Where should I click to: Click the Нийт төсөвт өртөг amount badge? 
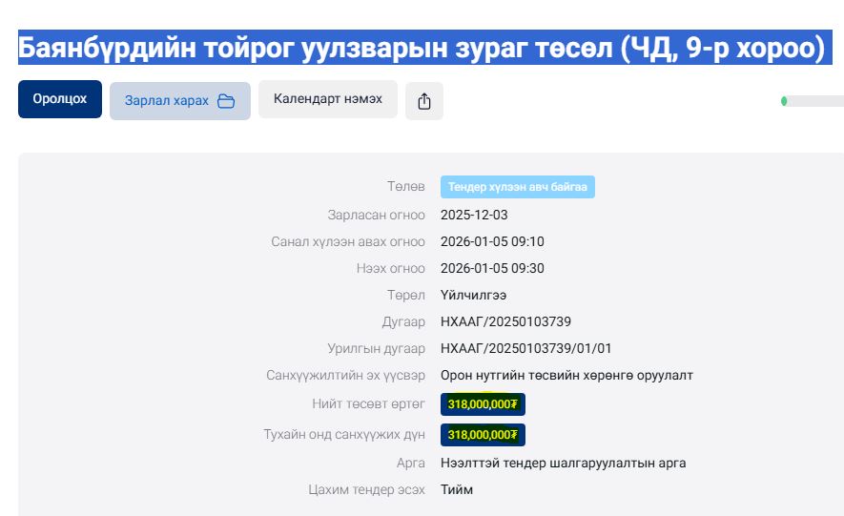tap(483, 403)
